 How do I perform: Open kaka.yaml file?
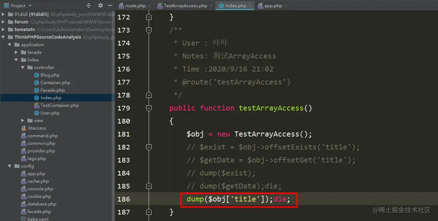click(x=38, y=219)
